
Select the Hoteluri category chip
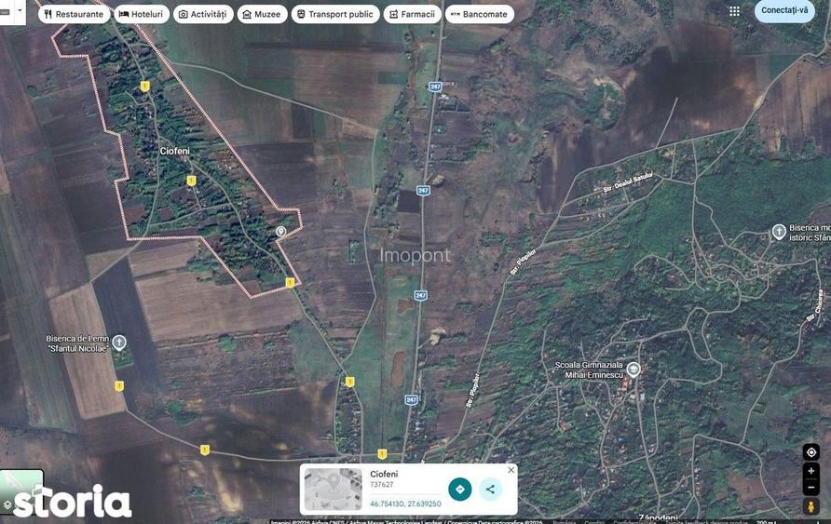[142, 14]
